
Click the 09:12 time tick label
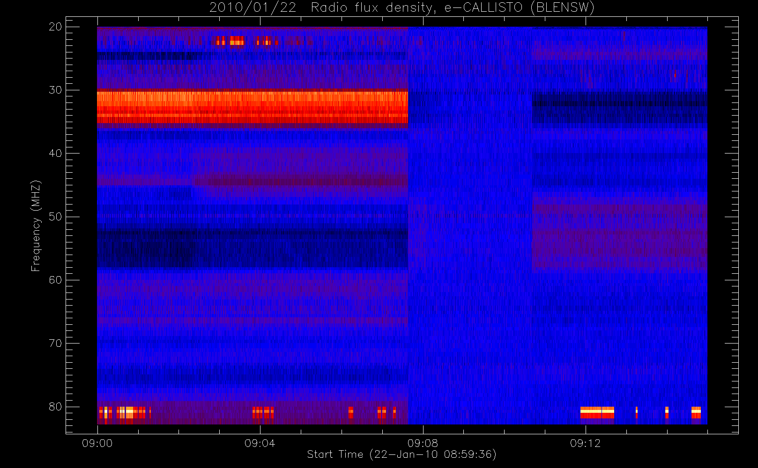click(x=585, y=443)
